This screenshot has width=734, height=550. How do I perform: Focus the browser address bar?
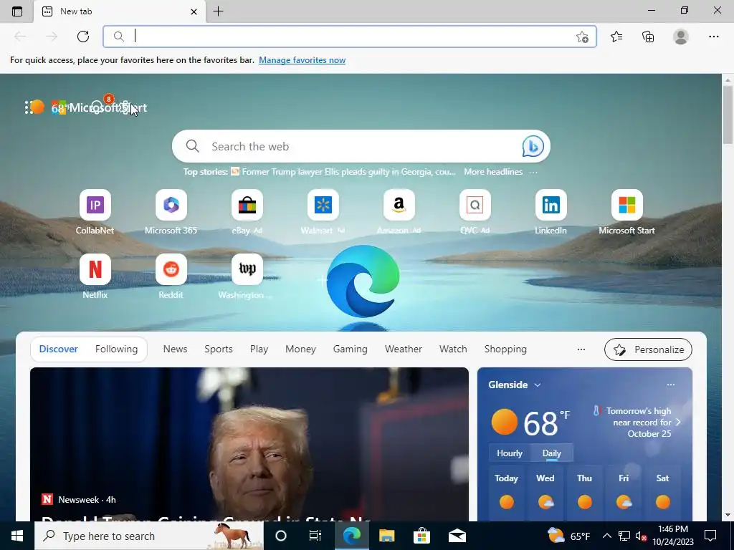[x=350, y=37]
